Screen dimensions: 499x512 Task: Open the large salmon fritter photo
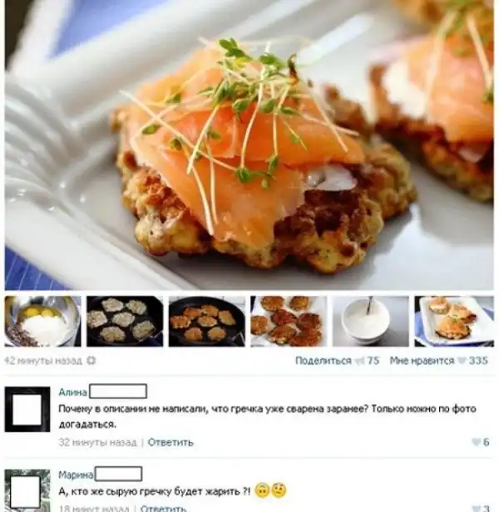coord(249,145)
